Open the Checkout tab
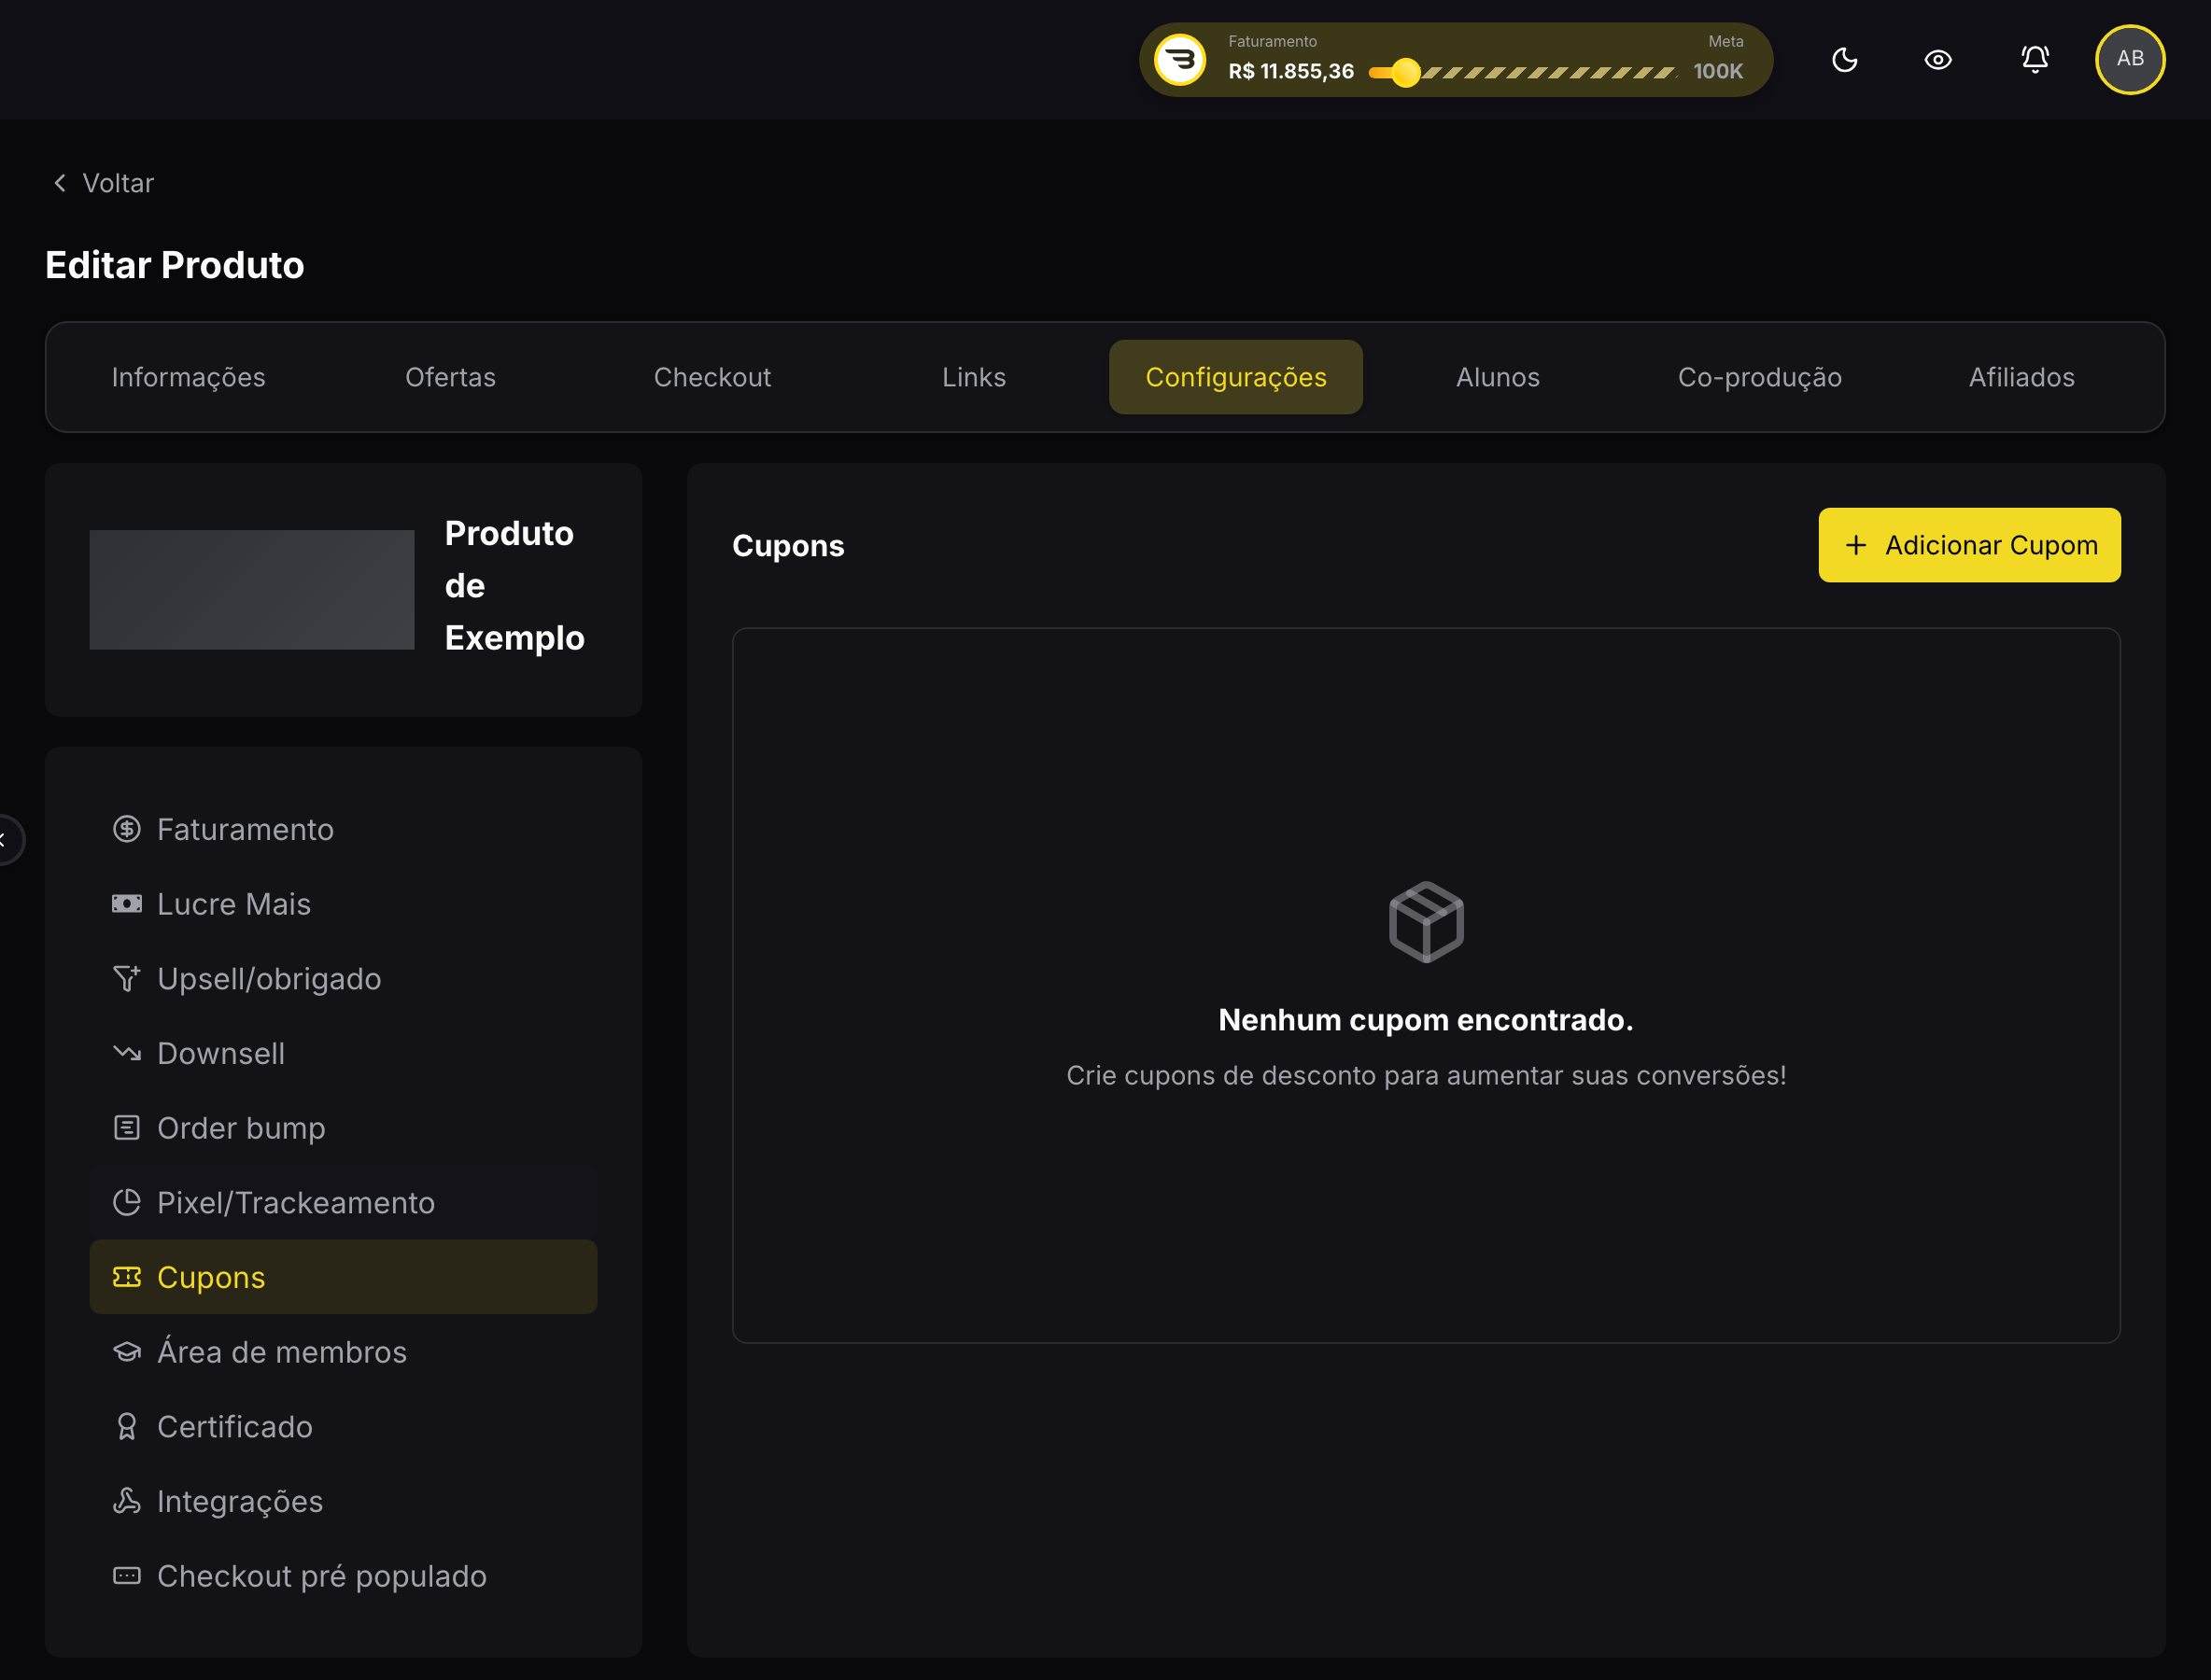This screenshot has width=2211, height=1680. pos(712,377)
